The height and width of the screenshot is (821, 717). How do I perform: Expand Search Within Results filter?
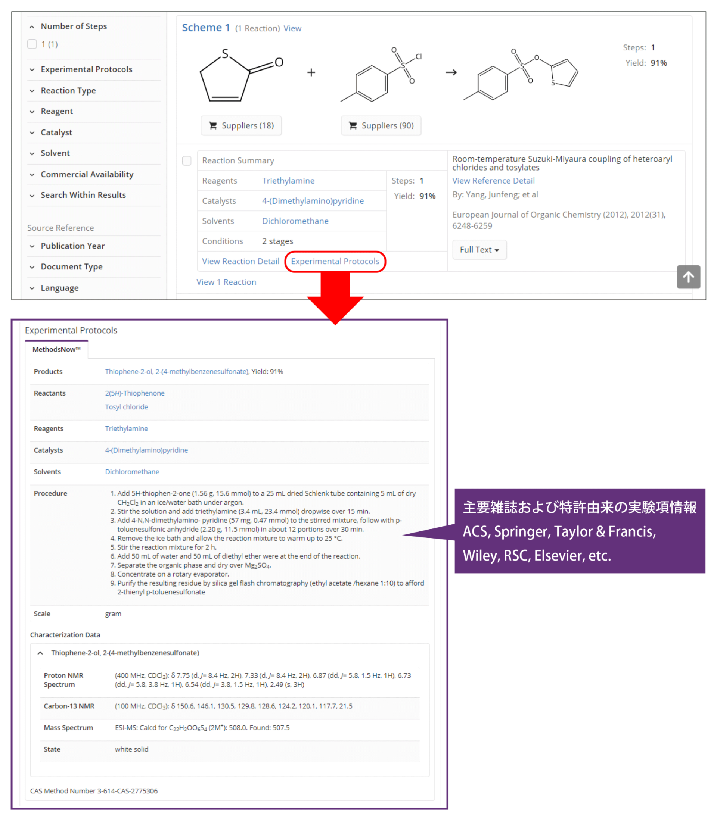click(x=32, y=195)
